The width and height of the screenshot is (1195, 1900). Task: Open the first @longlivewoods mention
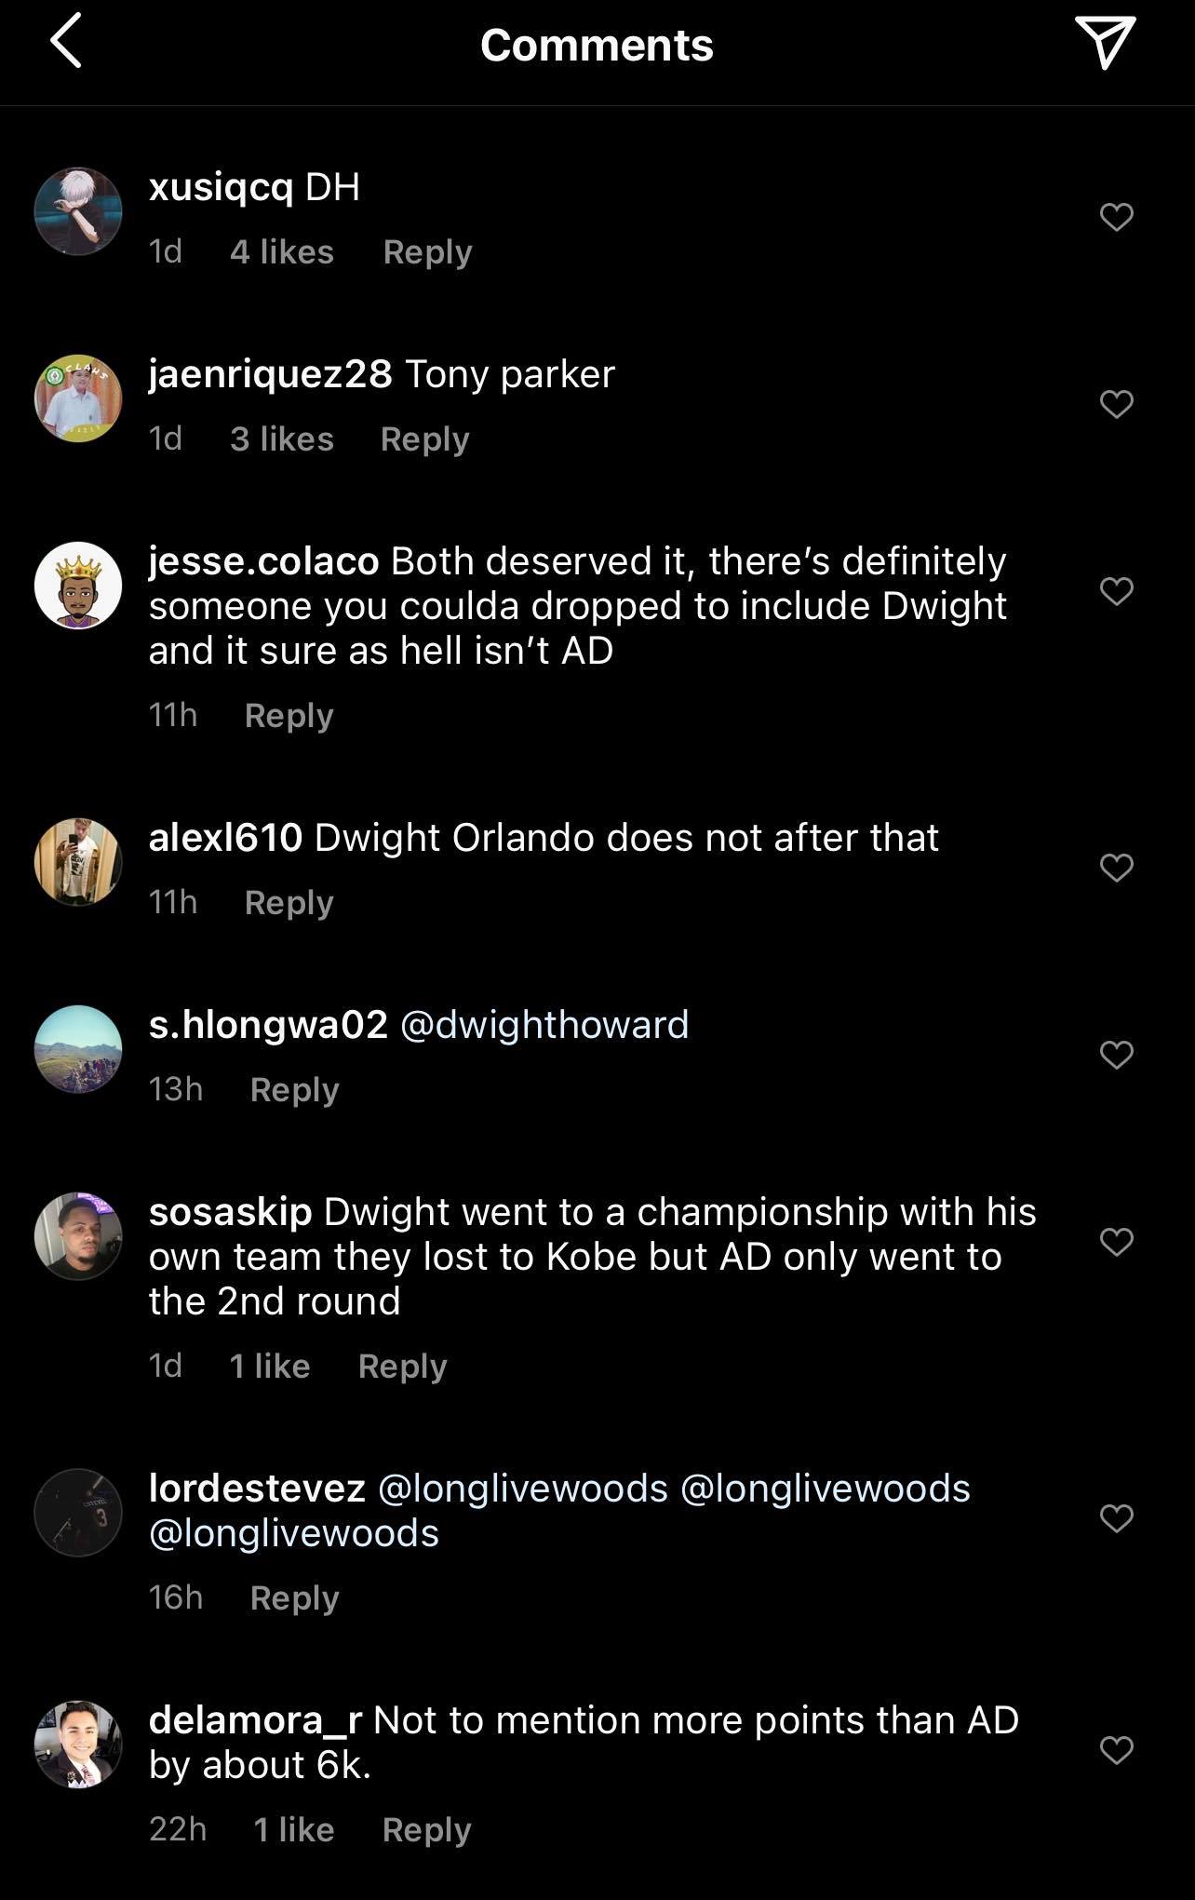(523, 1489)
